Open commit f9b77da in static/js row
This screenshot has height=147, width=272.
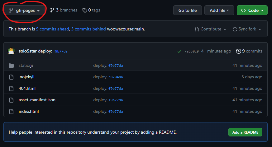[116, 66]
